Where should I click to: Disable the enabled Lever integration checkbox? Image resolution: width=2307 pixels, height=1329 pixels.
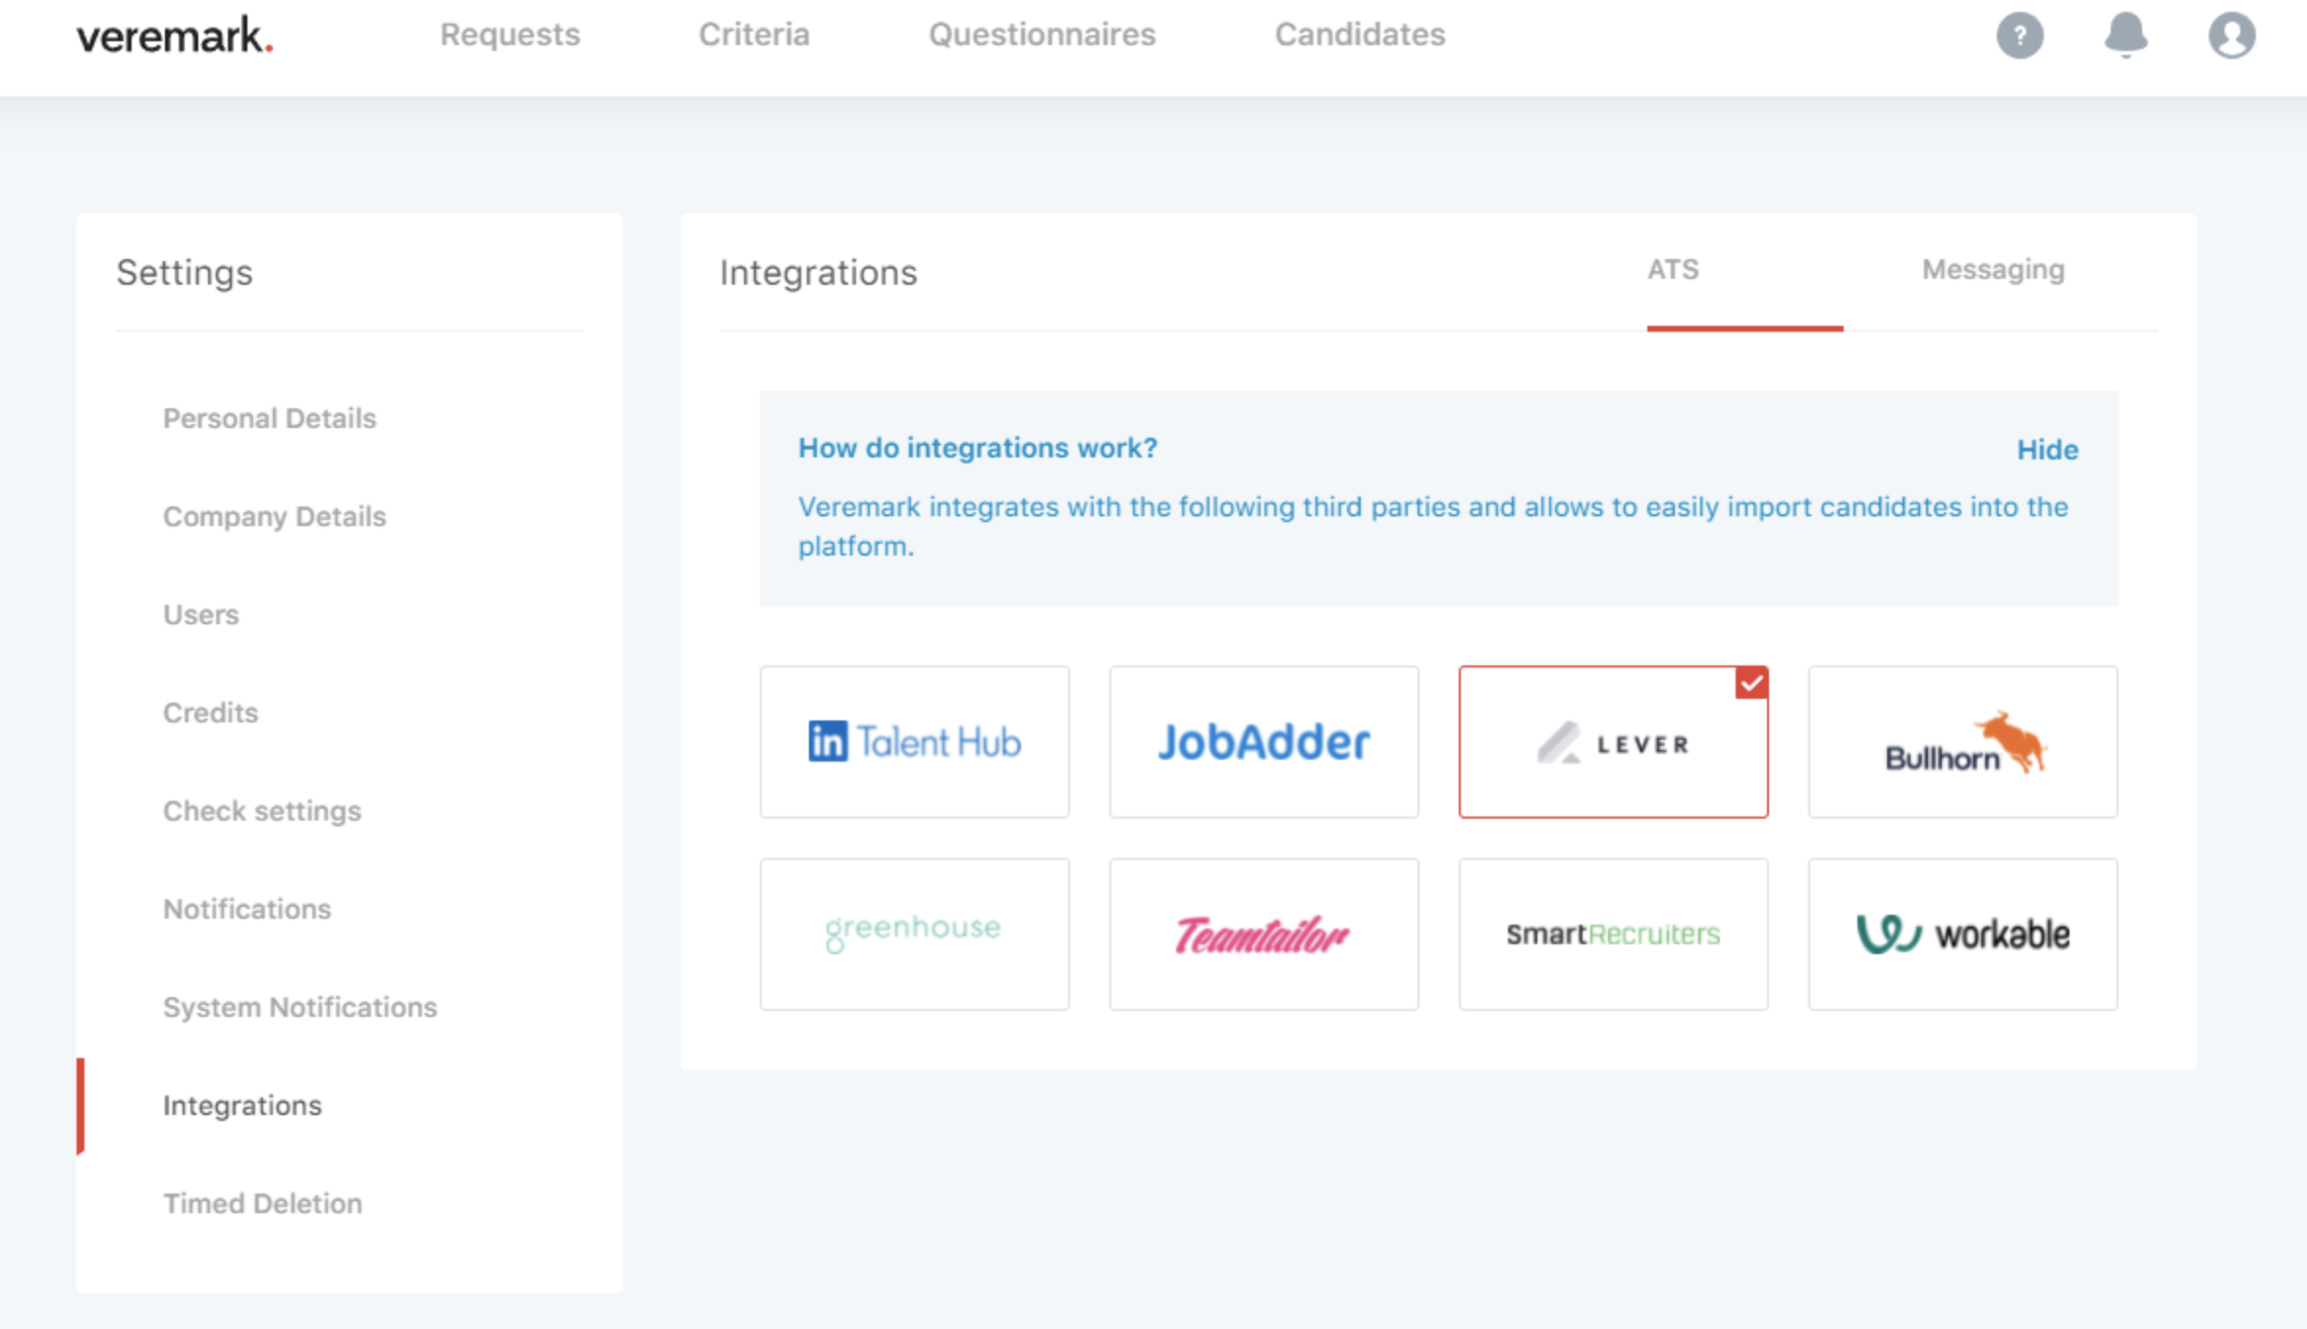[x=1751, y=683]
